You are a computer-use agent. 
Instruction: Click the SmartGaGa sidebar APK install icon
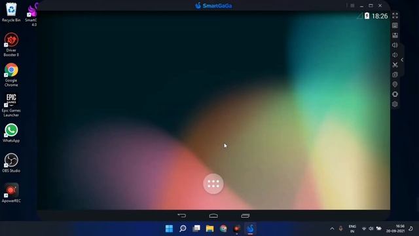point(395,35)
